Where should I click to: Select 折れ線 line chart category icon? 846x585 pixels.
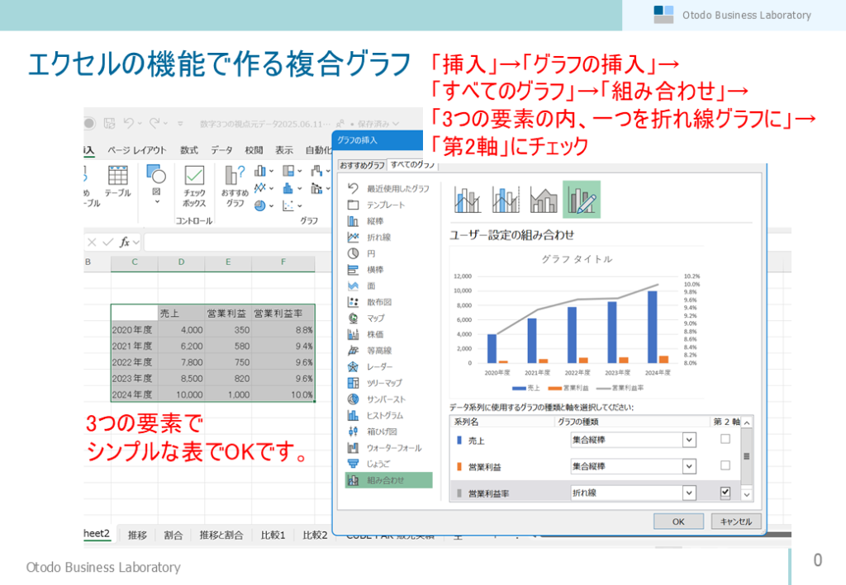(x=353, y=237)
